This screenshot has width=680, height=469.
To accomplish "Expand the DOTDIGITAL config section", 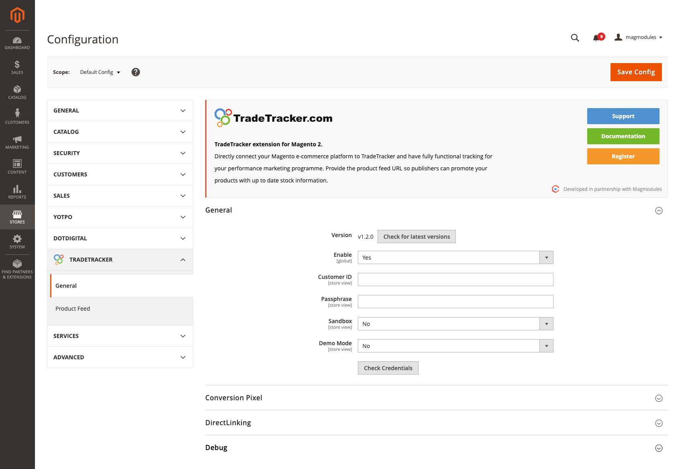I will point(120,238).
